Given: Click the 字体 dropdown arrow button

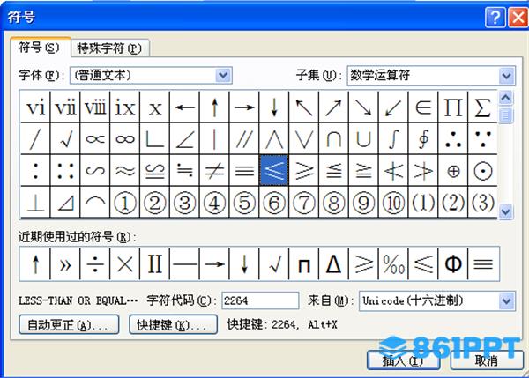Looking at the screenshot, I should tap(223, 75).
